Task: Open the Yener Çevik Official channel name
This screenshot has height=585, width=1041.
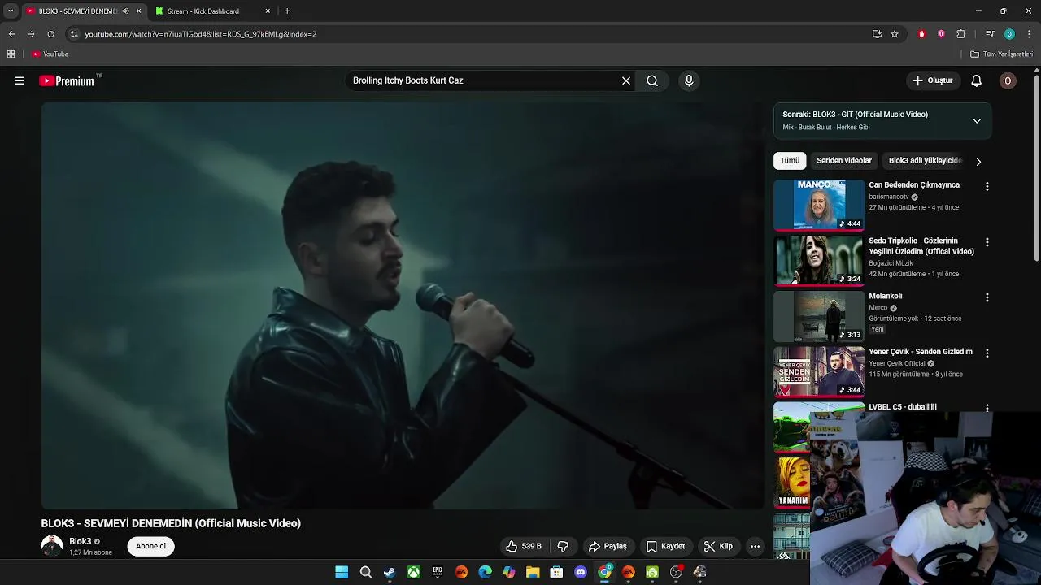Action: pyautogui.click(x=897, y=363)
